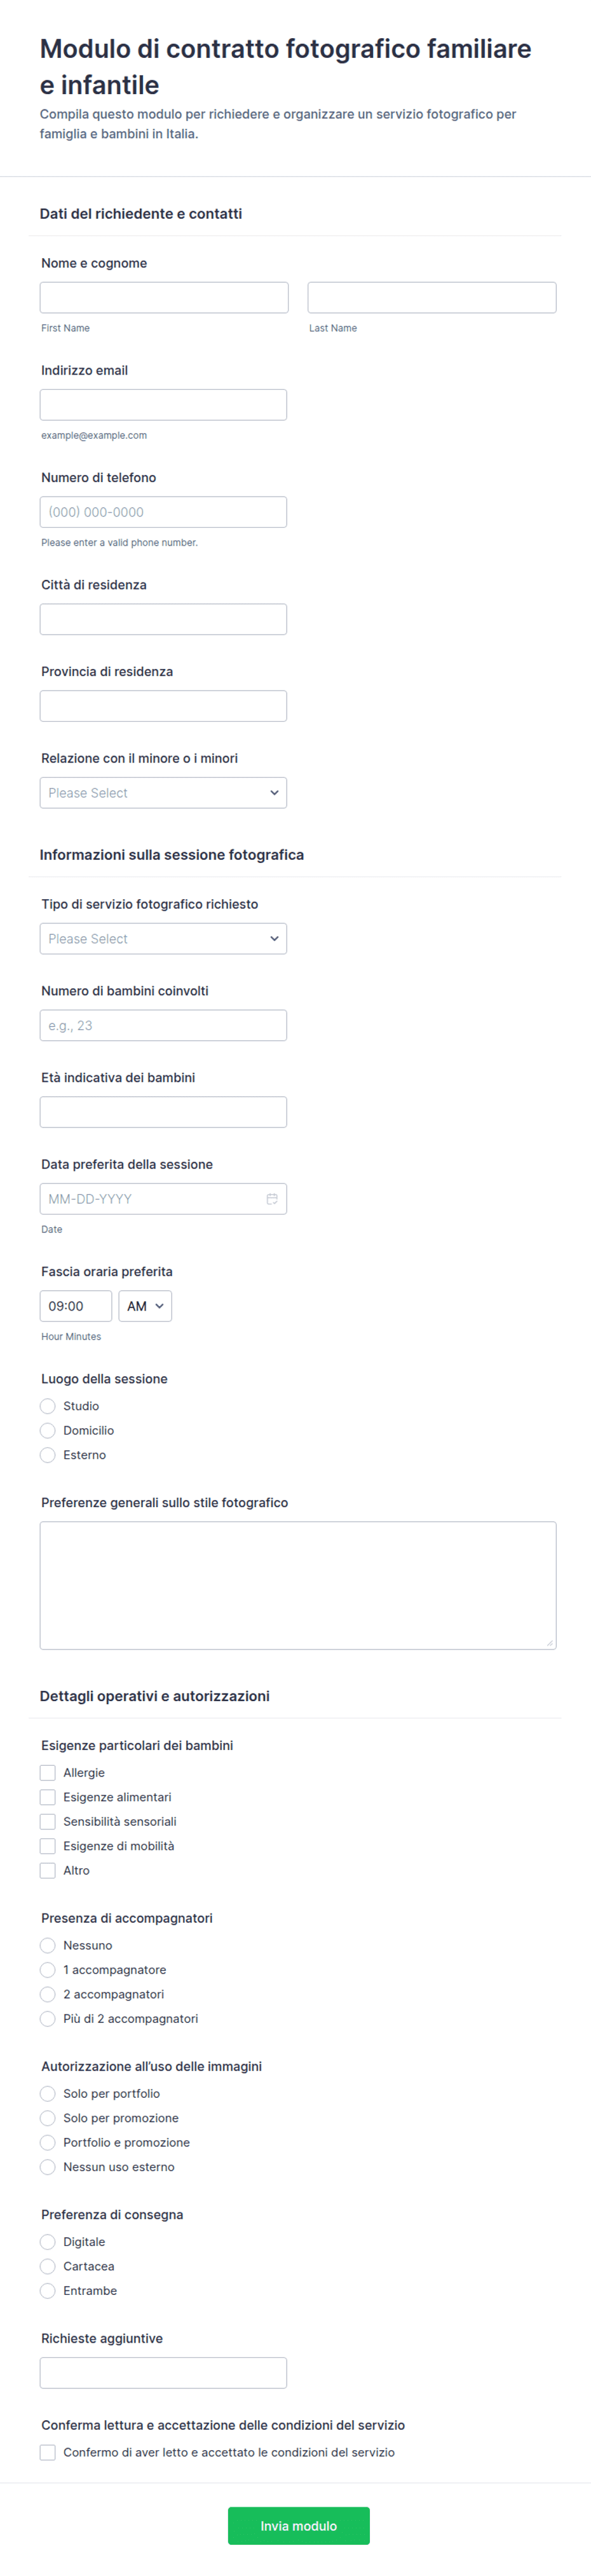Open the Tipo di servizio fotografico dropdown
591x2576 pixels.
tap(163, 938)
